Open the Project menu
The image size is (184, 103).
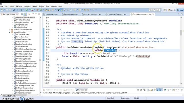tap(41, 6)
